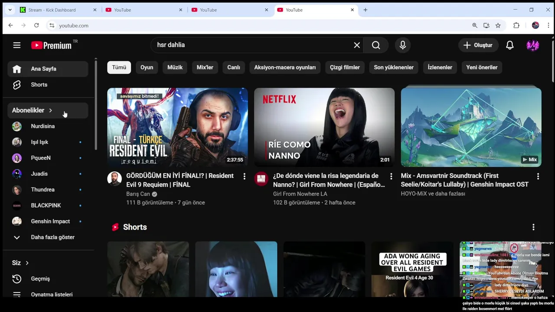
Task: Start voice search with microphone
Action: pos(403,45)
